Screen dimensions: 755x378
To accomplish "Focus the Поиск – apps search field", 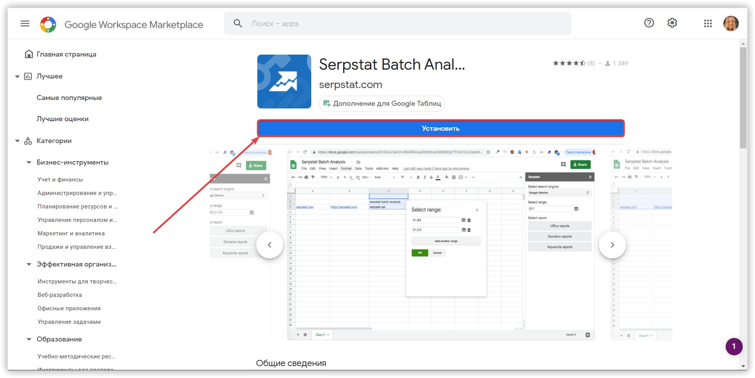I will pos(398,23).
